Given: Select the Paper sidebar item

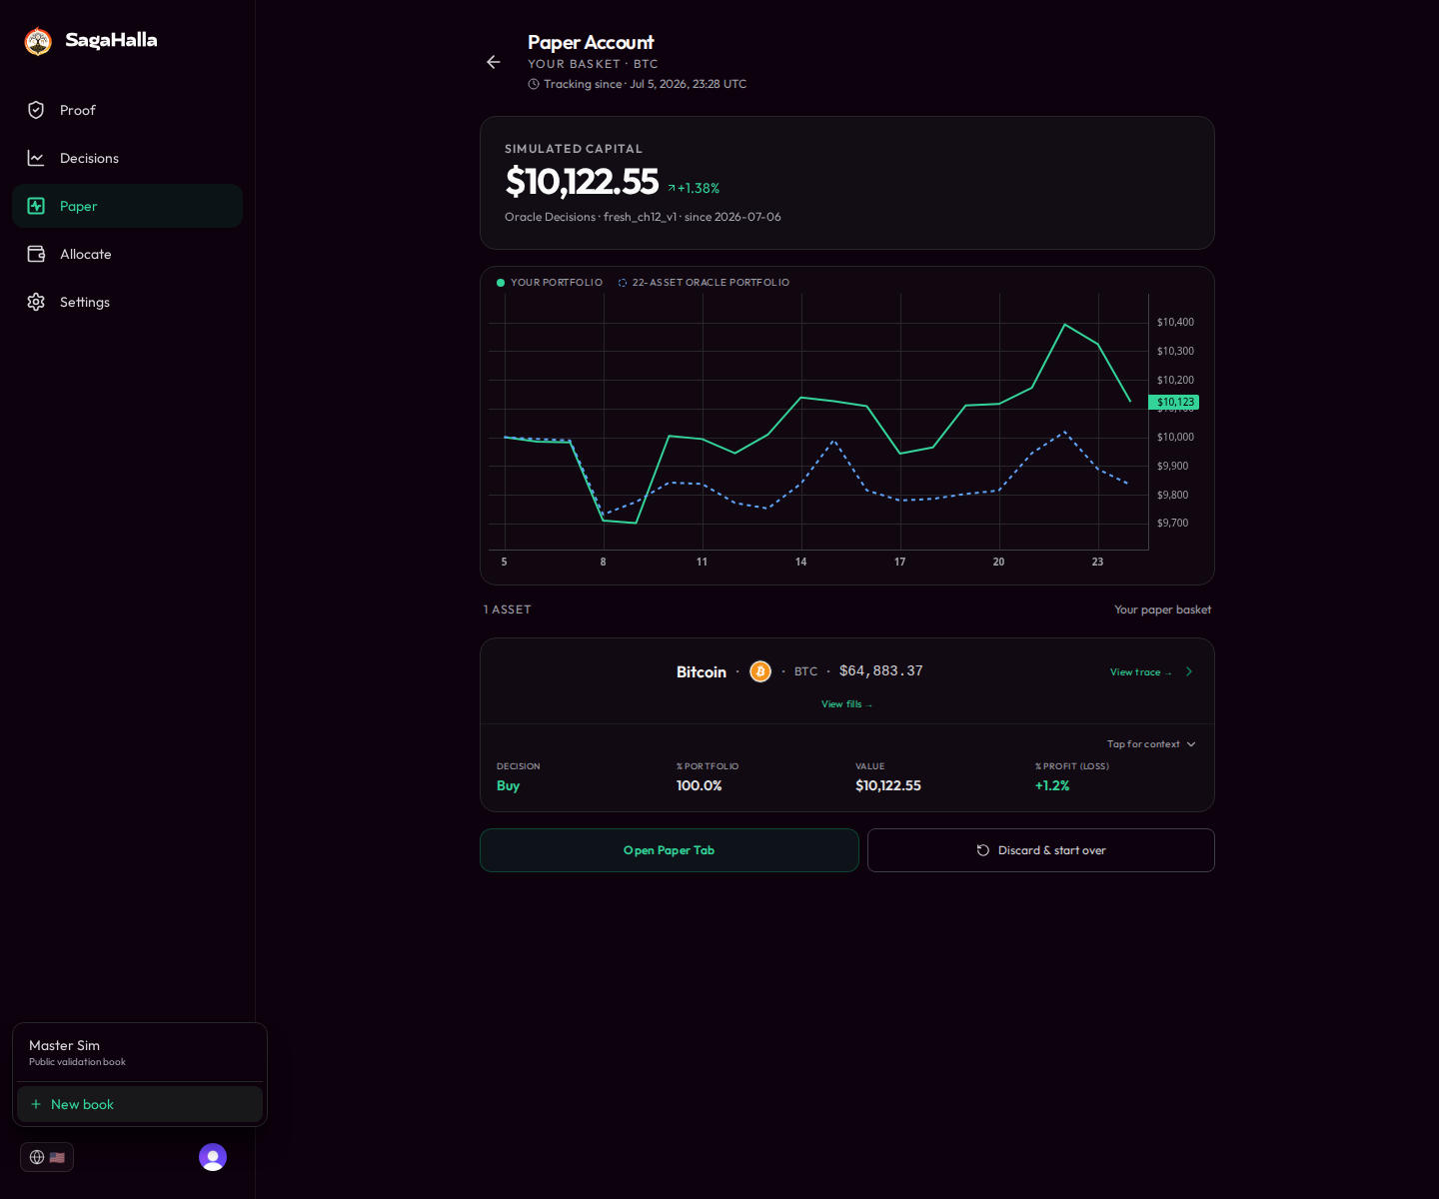Looking at the screenshot, I should point(127,206).
